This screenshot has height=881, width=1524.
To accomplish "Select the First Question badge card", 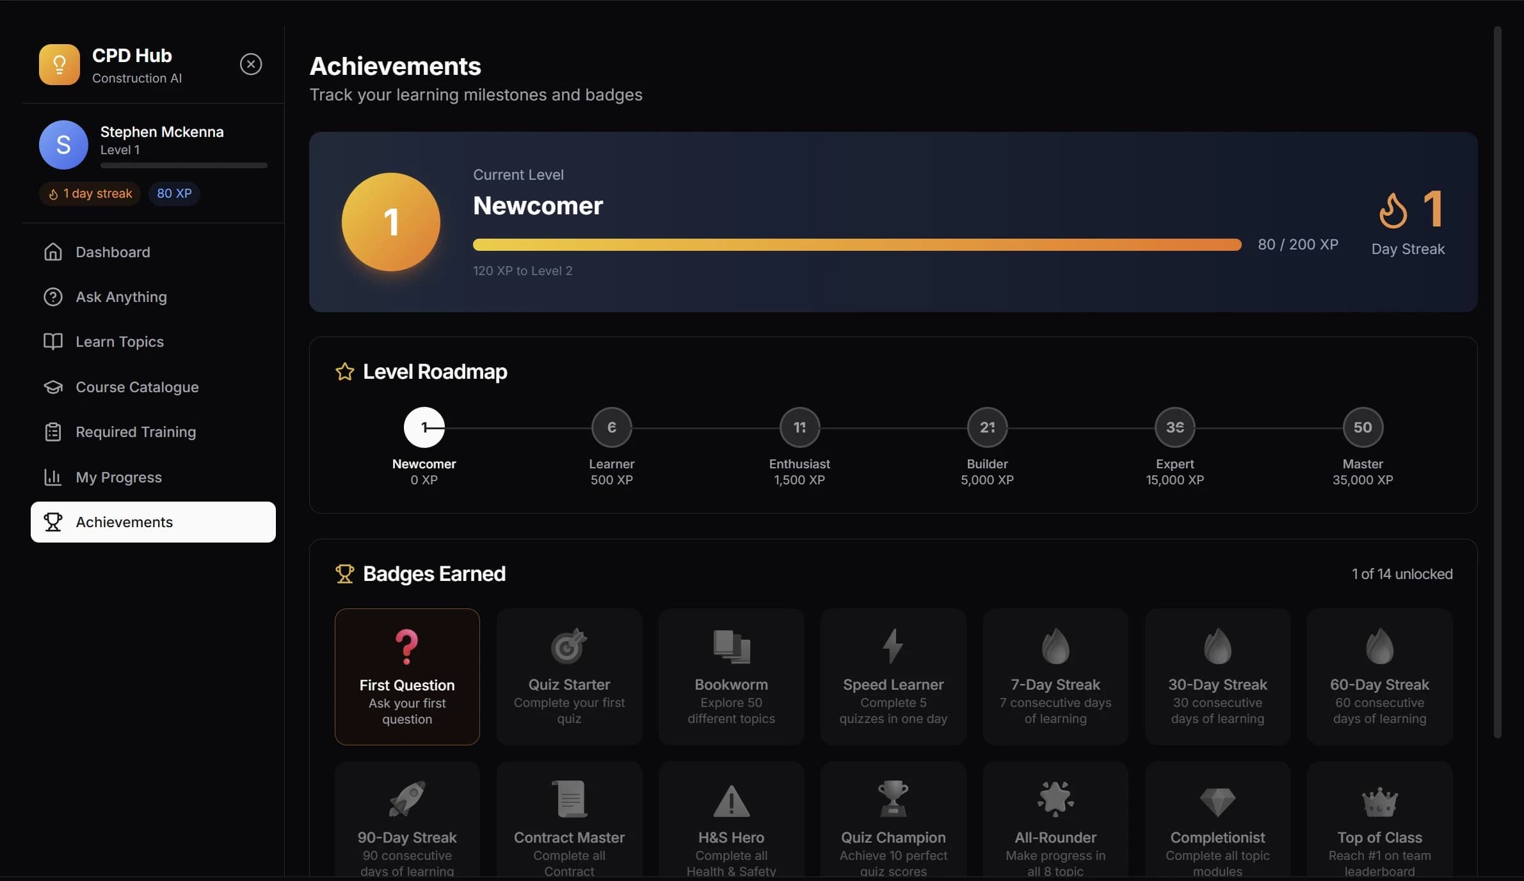I will (x=406, y=677).
